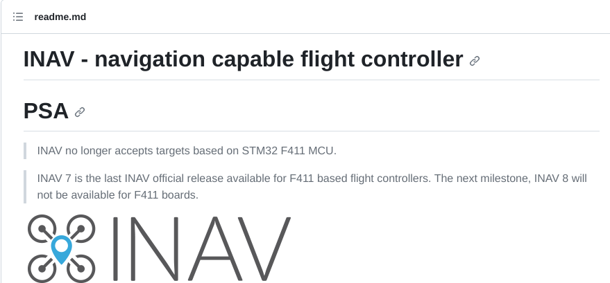Click the INAV 7 last release paragraph
610x283 pixels.
[x=312, y=186]
